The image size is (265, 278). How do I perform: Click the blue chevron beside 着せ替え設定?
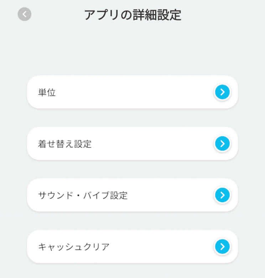point(222,144)
